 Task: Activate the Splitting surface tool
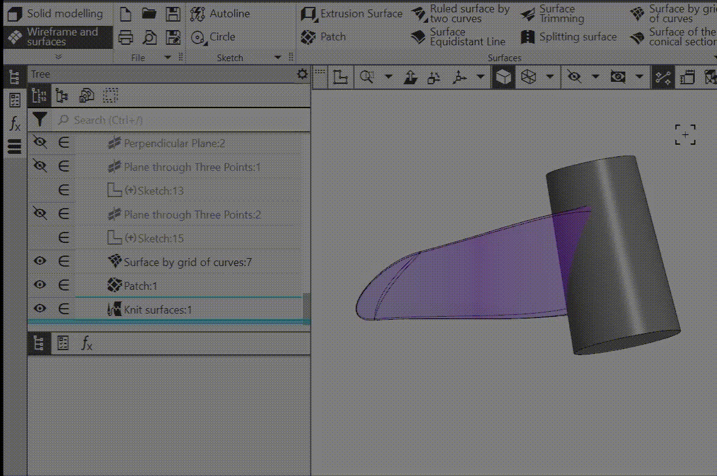point(569,37)
